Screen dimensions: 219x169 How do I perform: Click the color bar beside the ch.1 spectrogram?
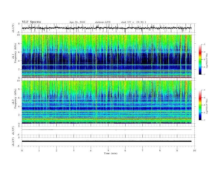tap(200, 59)
